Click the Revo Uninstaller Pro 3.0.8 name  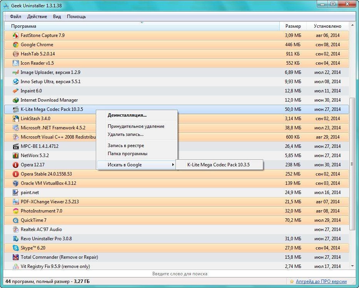[46, 239]
